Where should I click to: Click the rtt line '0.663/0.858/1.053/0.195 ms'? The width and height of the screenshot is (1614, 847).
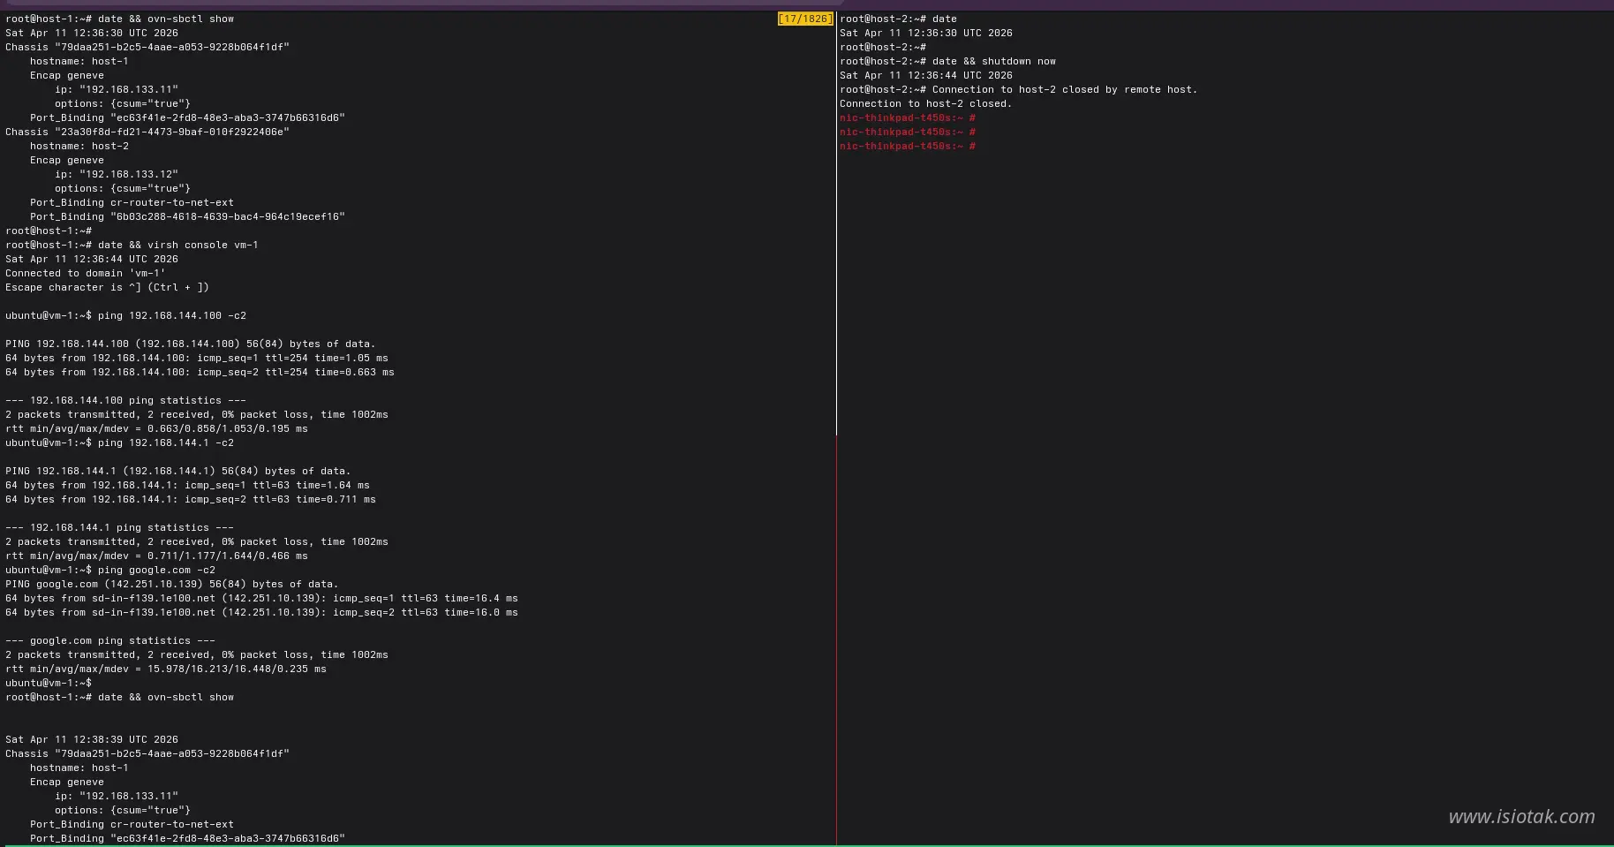156,428
